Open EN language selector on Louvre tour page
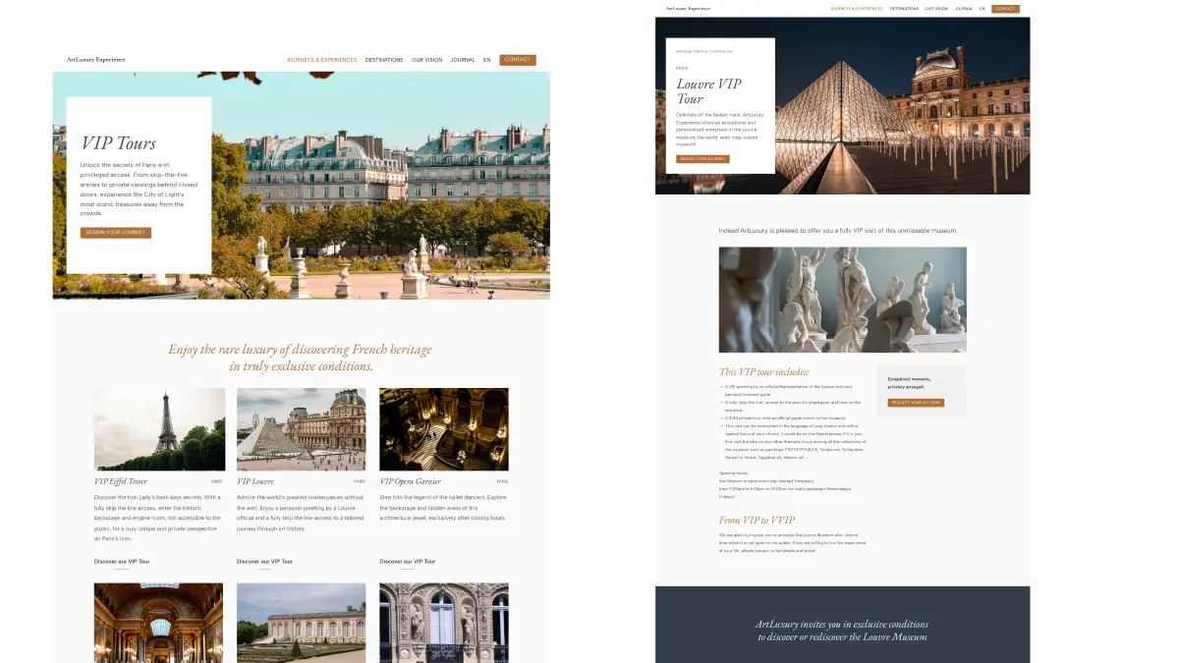The width and height of the screenshot is (1179, 663). coord(982,9)
